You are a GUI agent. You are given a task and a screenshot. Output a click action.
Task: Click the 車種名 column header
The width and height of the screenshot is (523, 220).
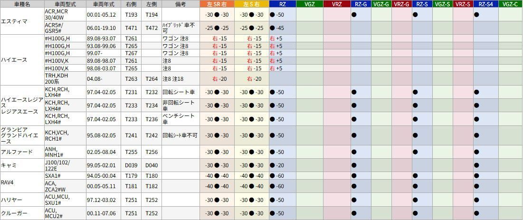coord(22,4)
